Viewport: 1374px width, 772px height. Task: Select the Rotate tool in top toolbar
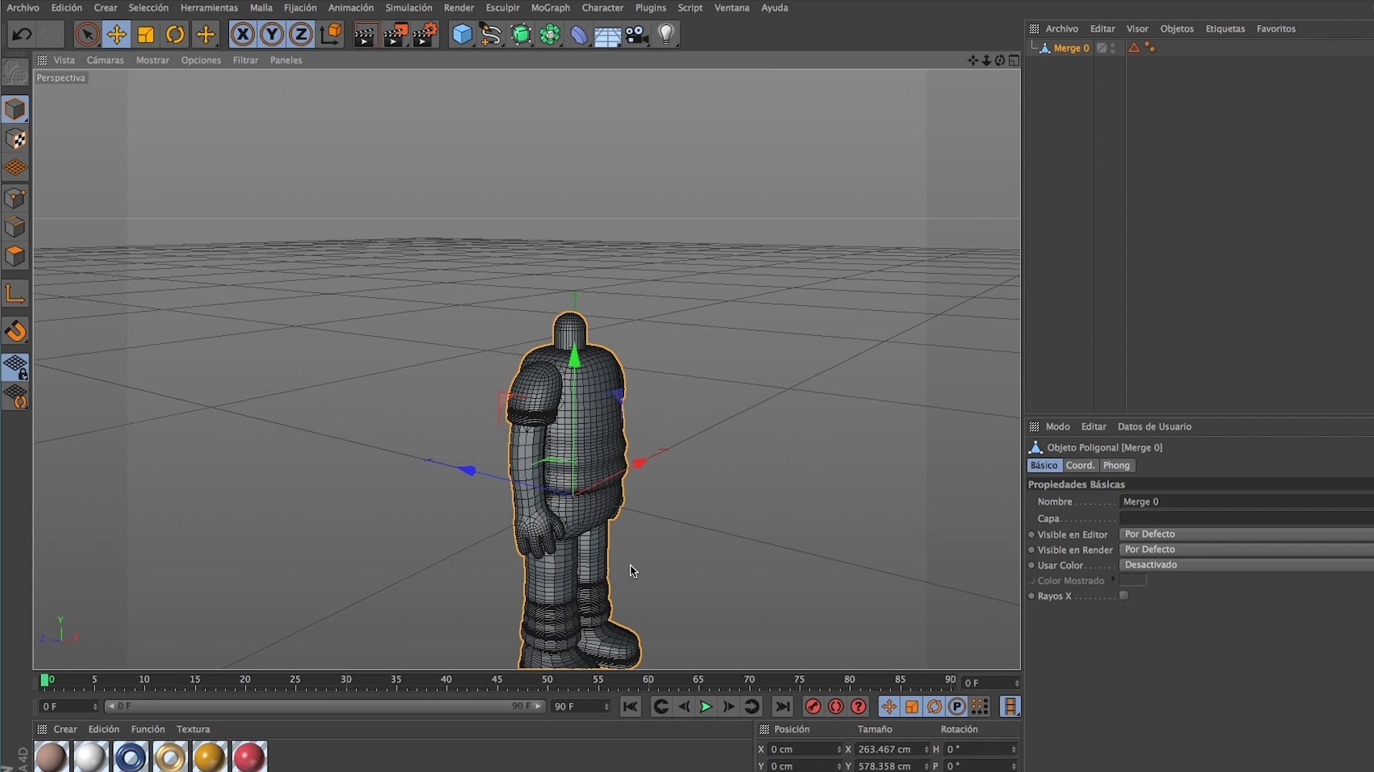175,34
